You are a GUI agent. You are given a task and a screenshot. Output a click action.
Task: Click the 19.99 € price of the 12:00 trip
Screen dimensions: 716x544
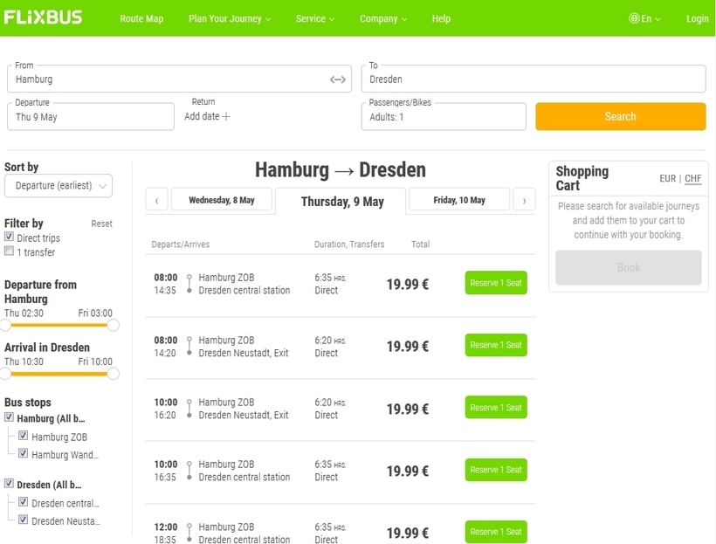point(407,533)
